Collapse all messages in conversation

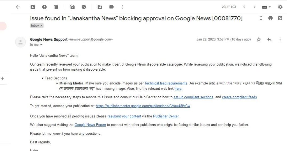click(261, 18)
